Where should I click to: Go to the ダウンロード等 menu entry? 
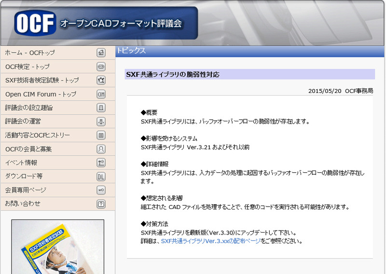[24, 176]
